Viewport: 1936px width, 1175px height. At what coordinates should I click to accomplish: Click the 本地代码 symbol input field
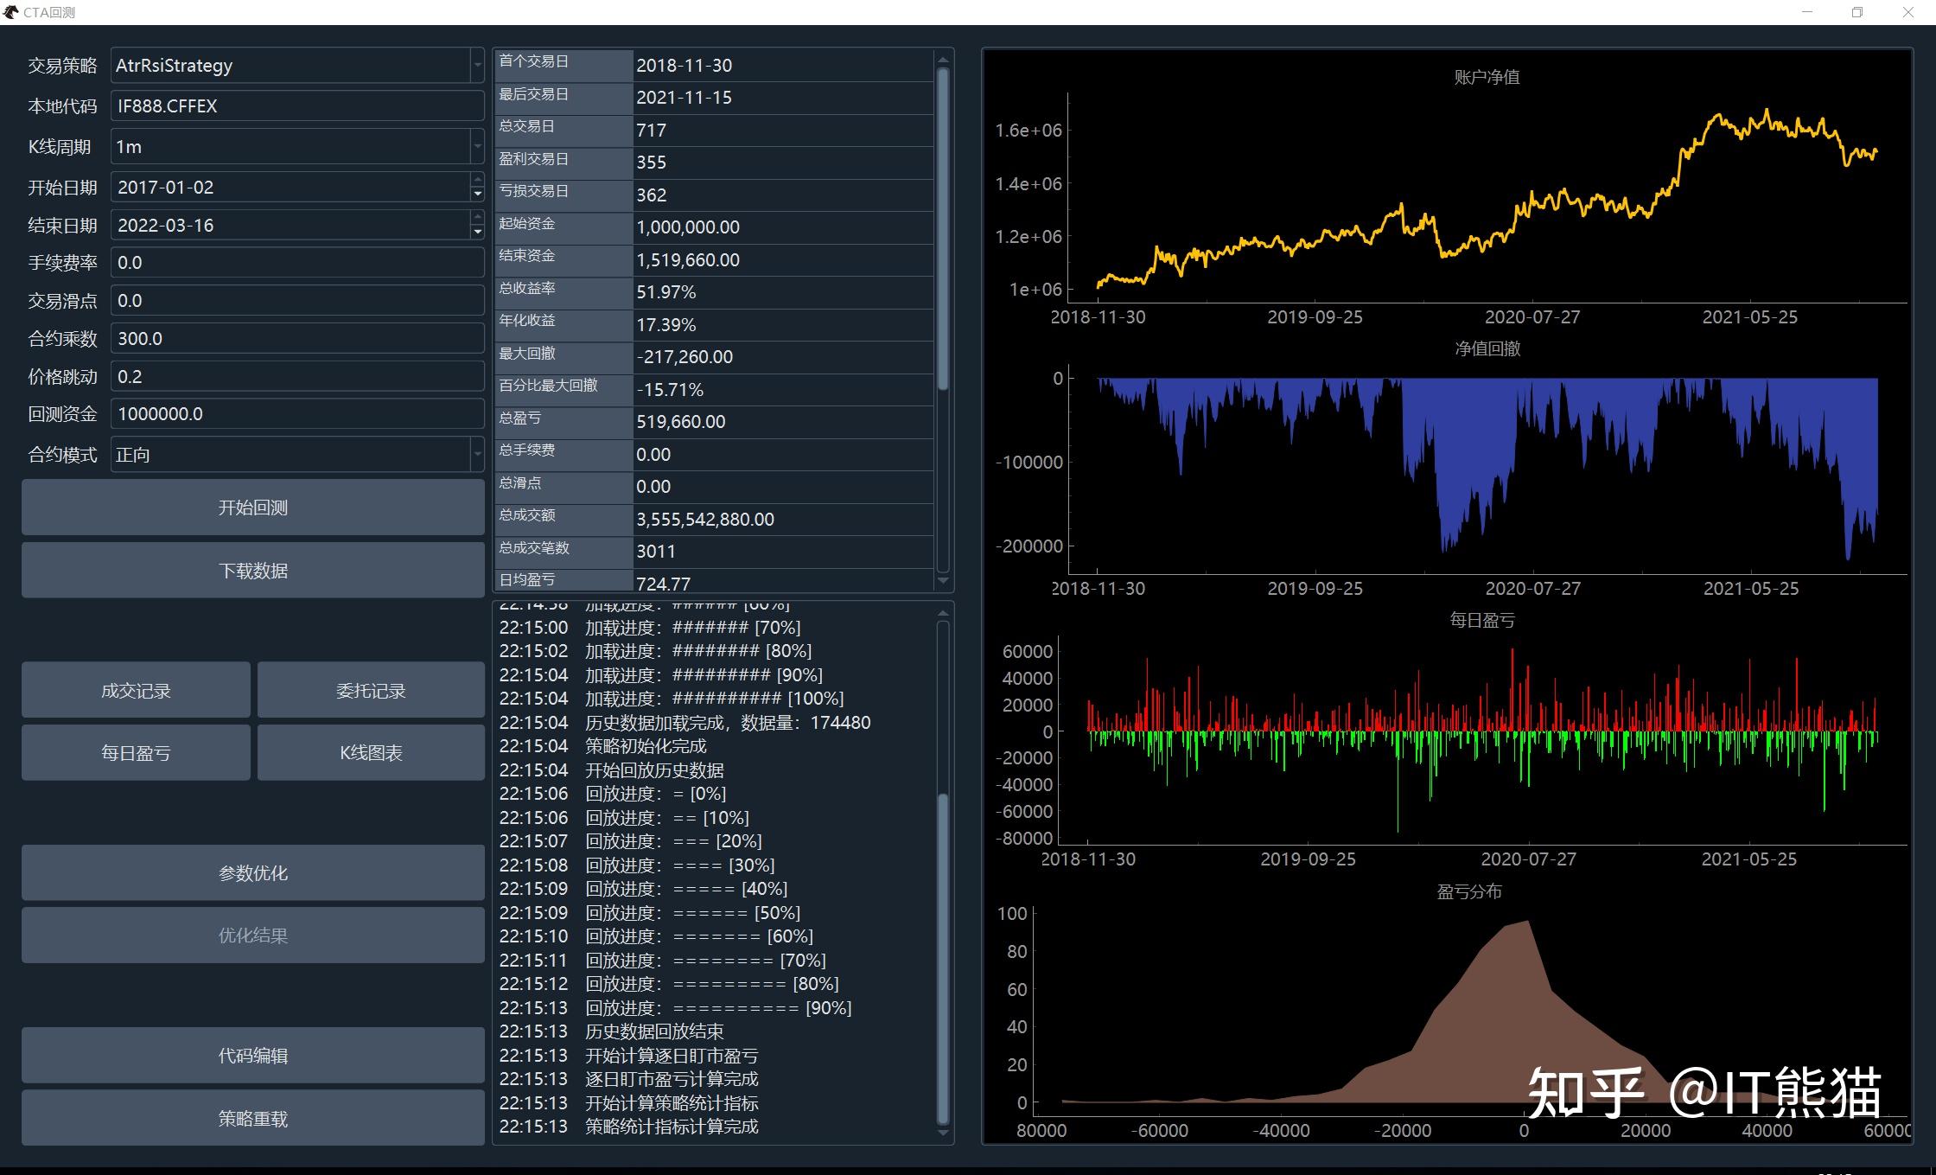point(296,105)
